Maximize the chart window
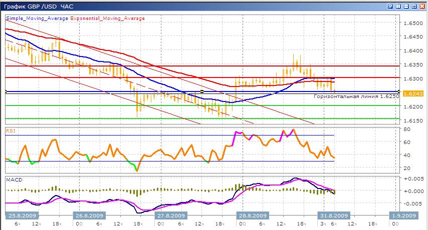Screen dimensions: 428x230 (414, 6)
